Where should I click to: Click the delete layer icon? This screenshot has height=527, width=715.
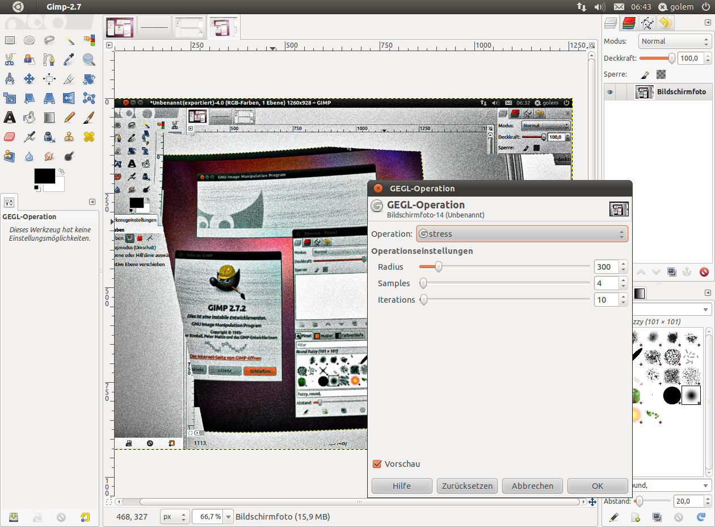[704, 272]
